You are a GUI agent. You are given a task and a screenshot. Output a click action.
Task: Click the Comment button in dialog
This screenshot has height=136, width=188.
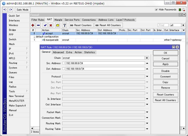[x=165, y=77]
